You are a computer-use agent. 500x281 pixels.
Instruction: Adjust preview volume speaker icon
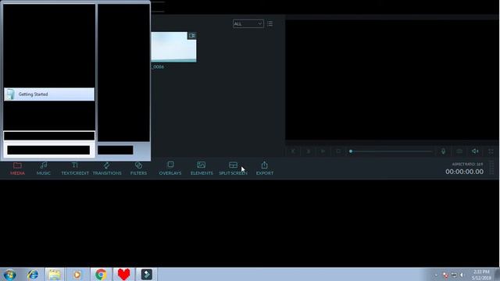tap(475, 151)
